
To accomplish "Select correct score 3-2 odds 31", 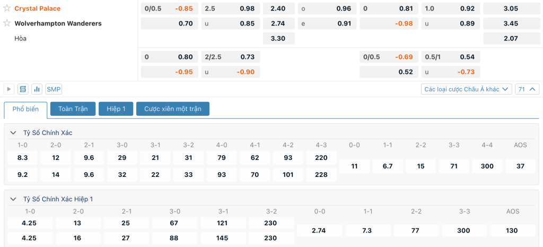I will coord(188,158).
